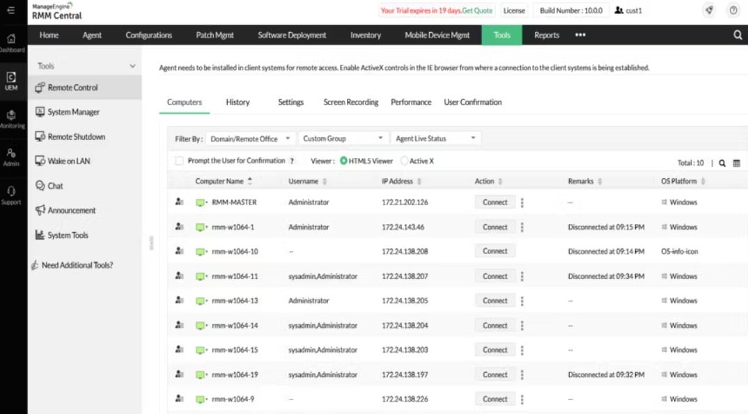The image size is (748, 414).
Task: Click the help icon next to Prompt the User for Confirmation
Action: (x=292, y=161)
